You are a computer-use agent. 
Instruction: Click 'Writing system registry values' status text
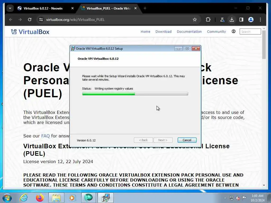[114, 89]
